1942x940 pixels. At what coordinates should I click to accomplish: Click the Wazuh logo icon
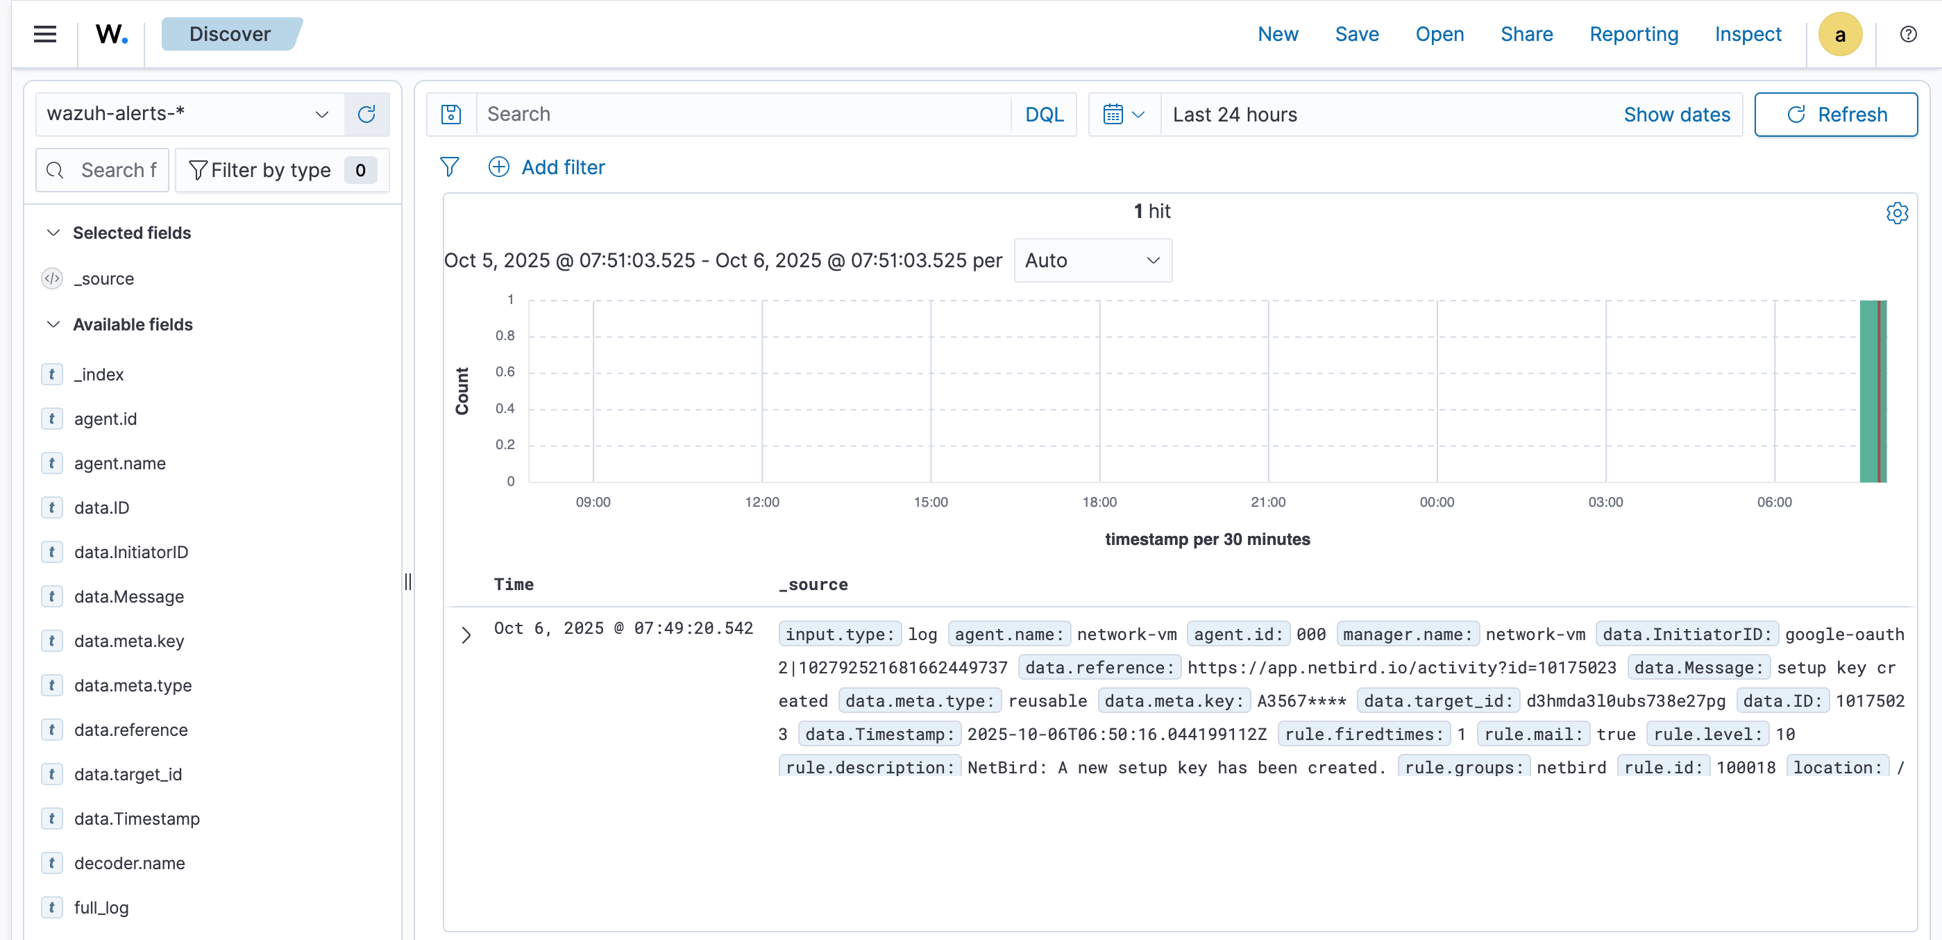(x=111, y=34)
